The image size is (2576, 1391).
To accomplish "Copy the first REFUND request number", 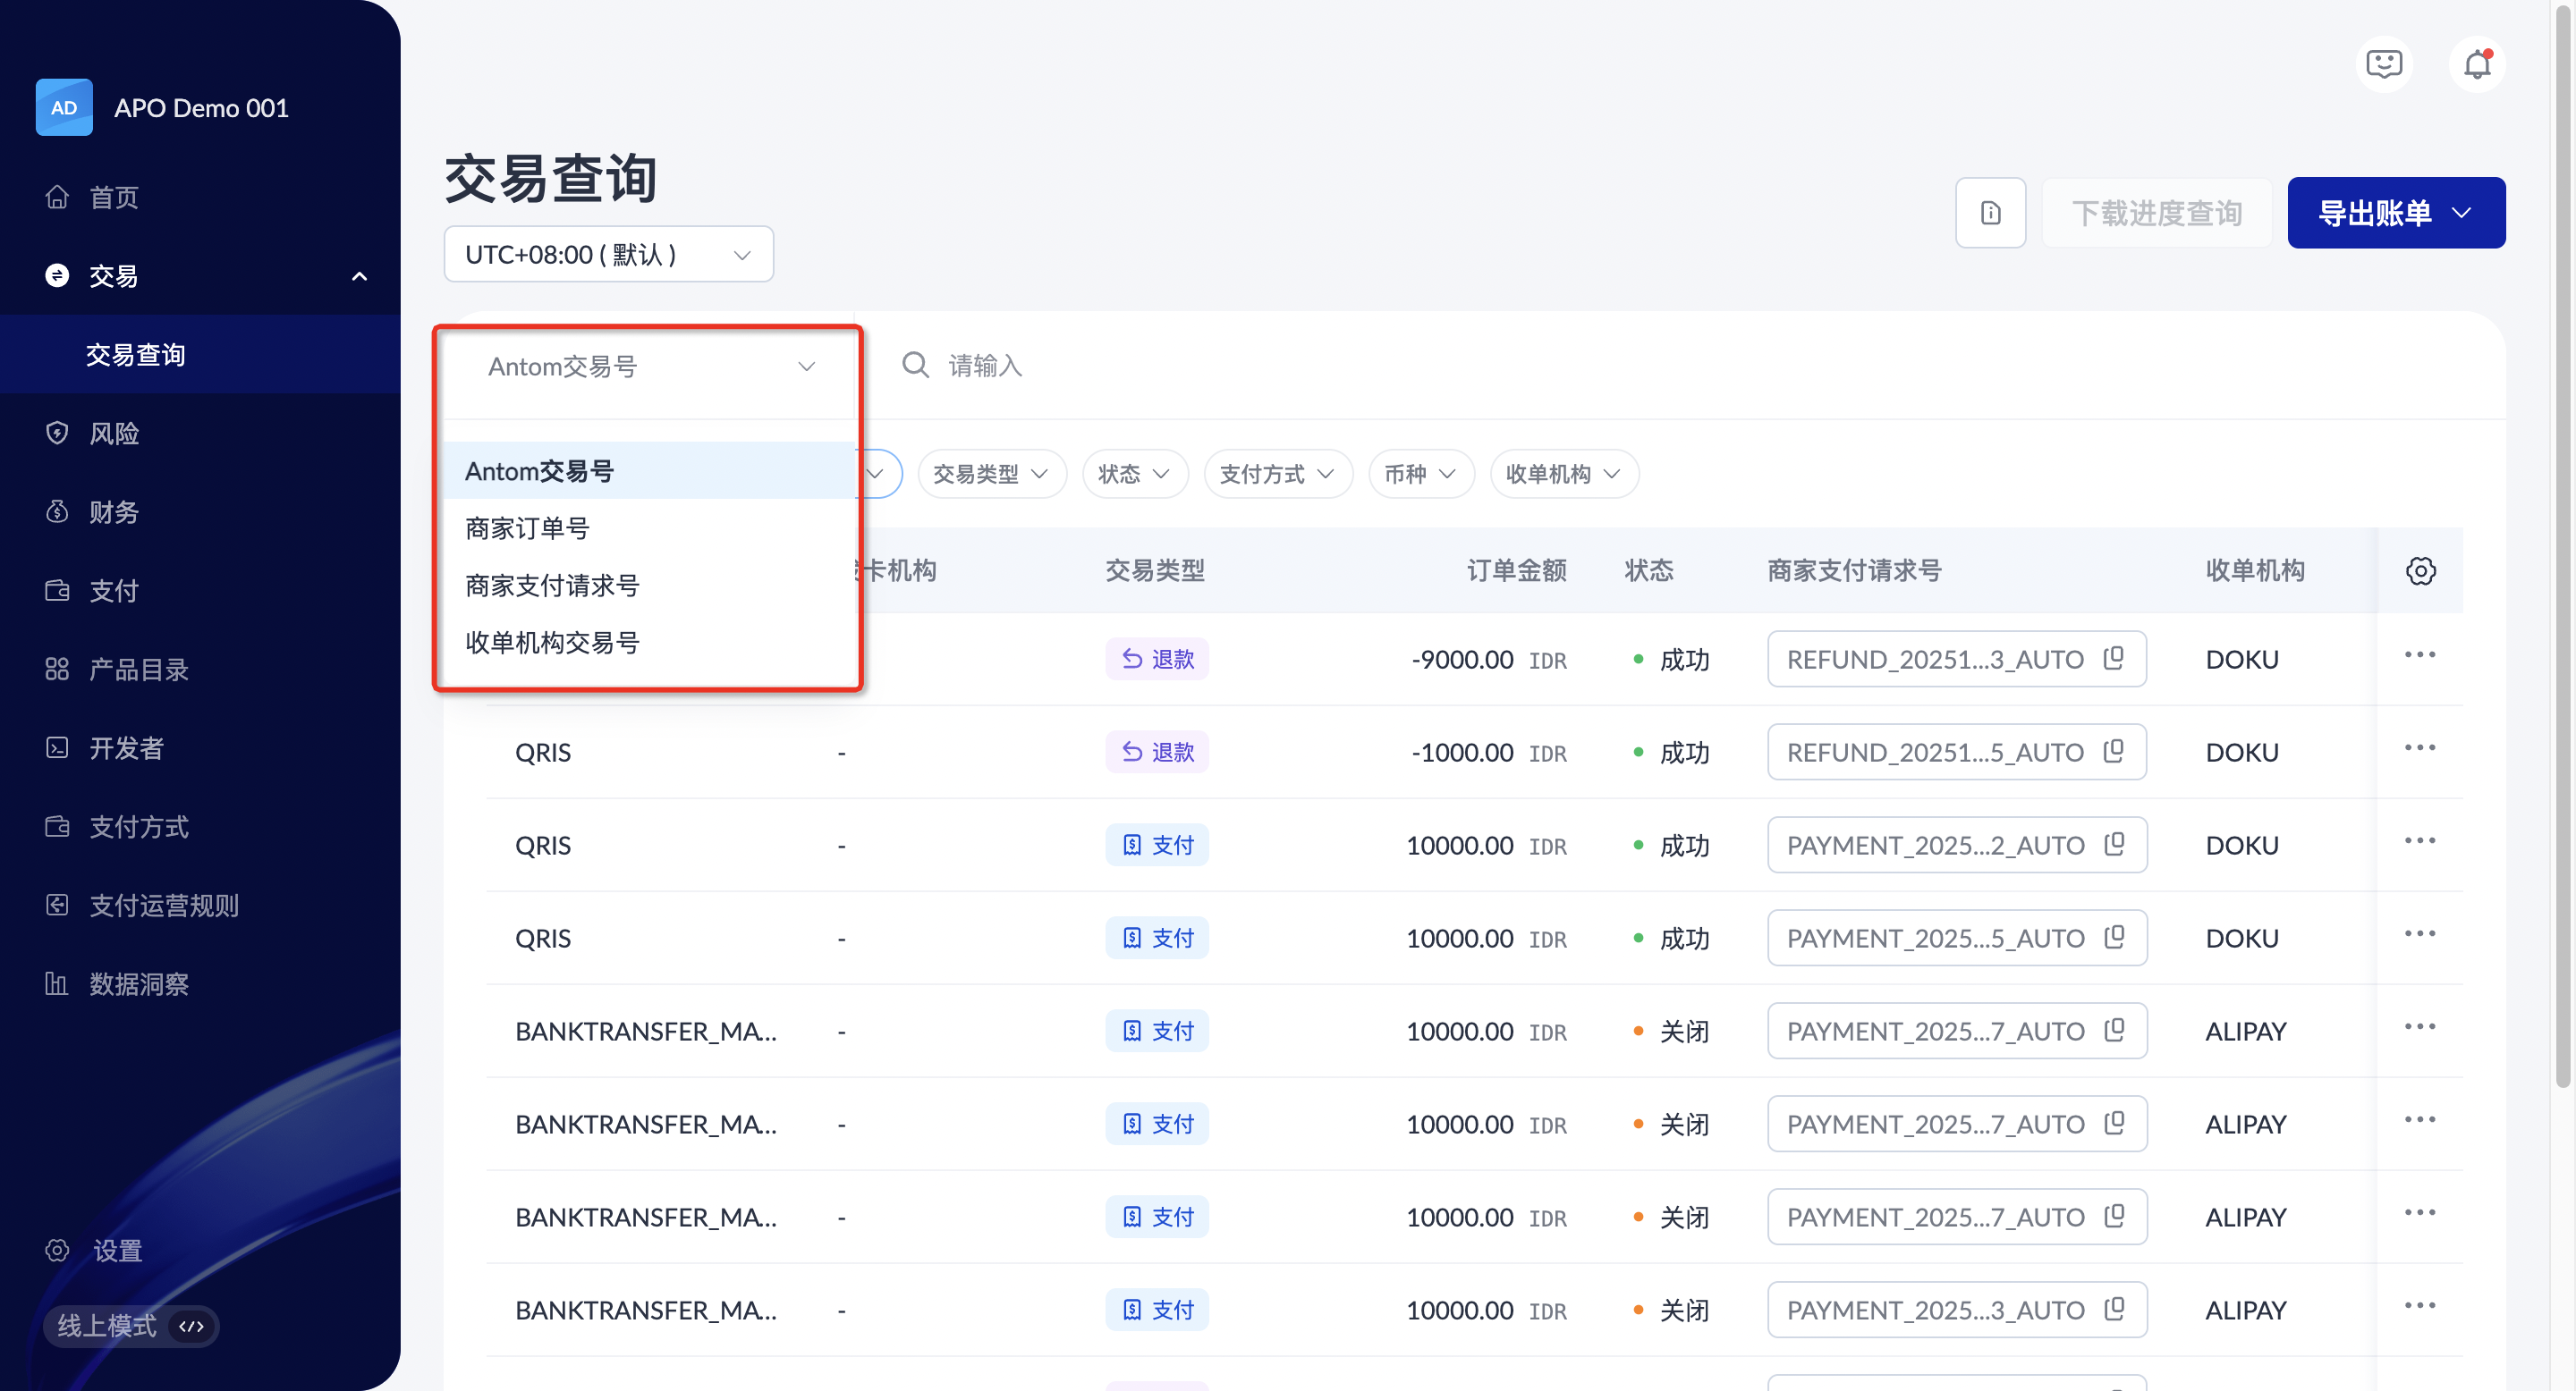I will [2114, 659].
